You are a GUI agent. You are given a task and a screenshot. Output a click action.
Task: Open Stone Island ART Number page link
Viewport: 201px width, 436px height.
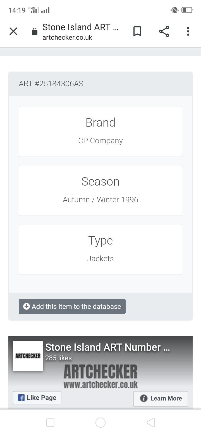point(107,347)
